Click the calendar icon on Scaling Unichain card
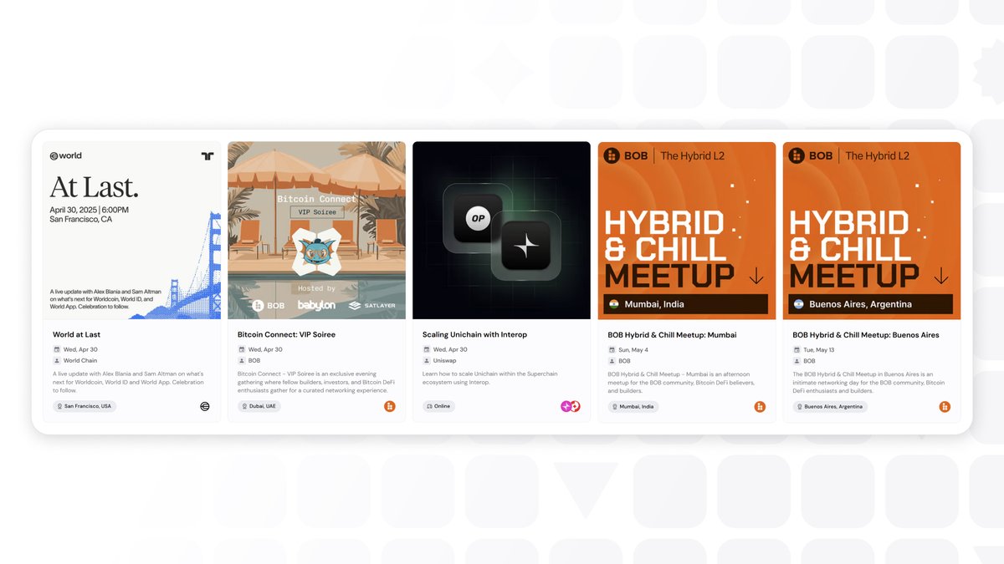 [x=426, y=349]
